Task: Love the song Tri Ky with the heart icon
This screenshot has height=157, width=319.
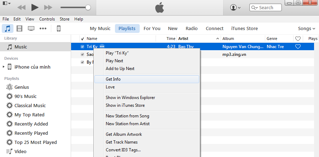Action: click(x=298, y=47)
